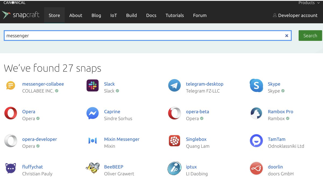Open the Singlebox title link
The image size is (323, 189).
click(196, 139)
